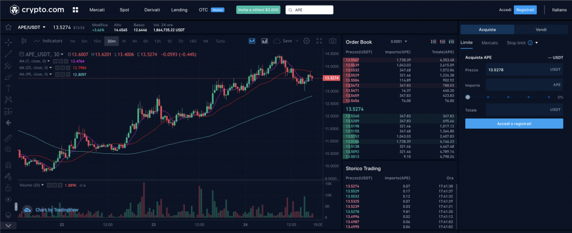Open the Derivati menu
Image resolution: width=572 pixels, height=233 pixels.
click(x=152, y=10)
